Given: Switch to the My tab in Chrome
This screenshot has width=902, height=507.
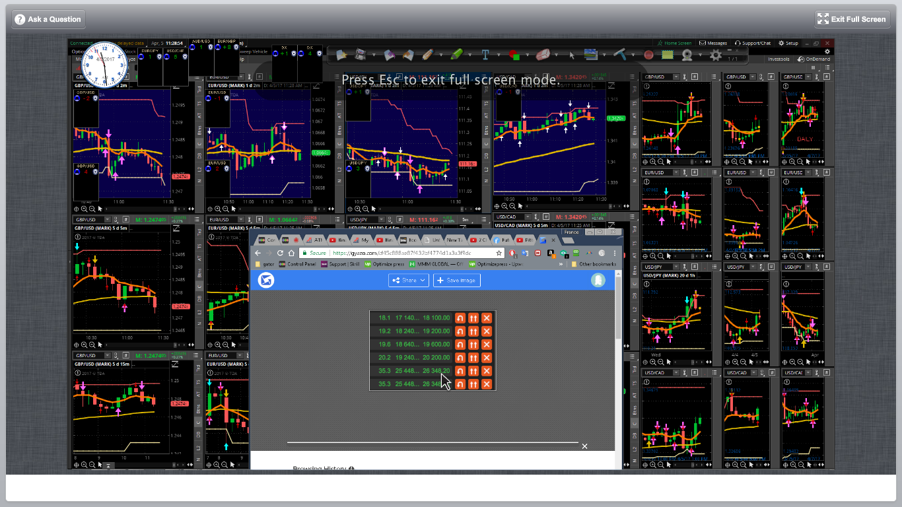Looking at the screenshot, I should (362, 240).
